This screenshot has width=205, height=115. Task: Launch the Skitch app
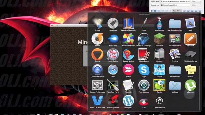[x=128, y=70]
